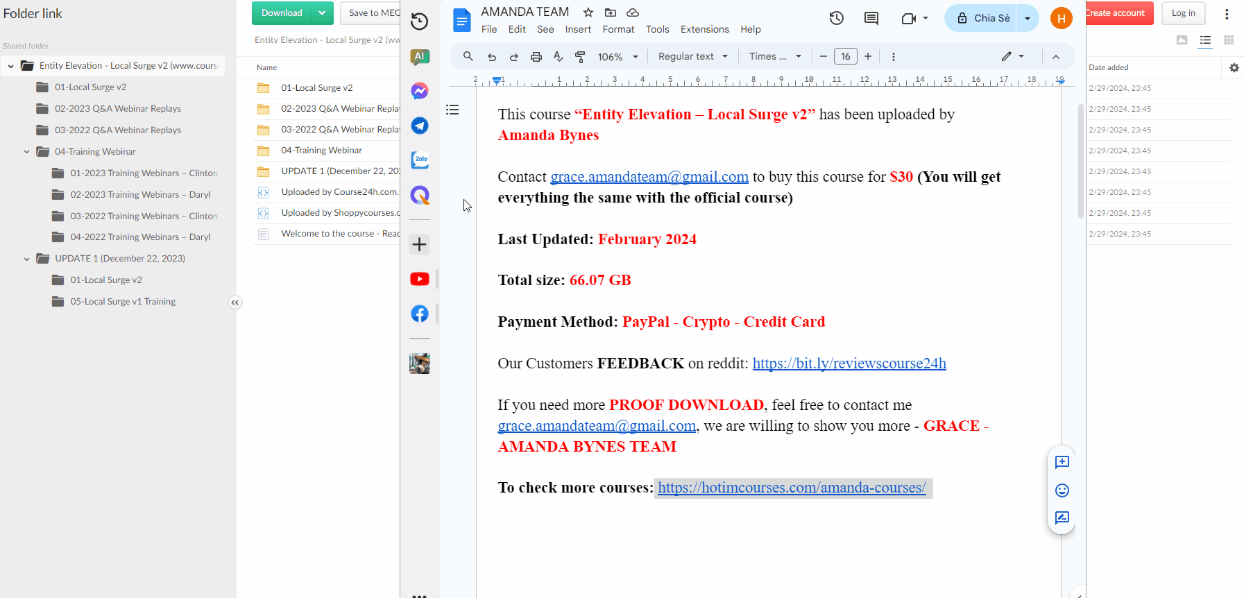The width and height of the screenshot is (1244, 598).
Task: Open the bit.ly reviewscourse24h link
Action: 849,364
